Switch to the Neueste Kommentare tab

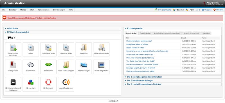click(191, 33)
